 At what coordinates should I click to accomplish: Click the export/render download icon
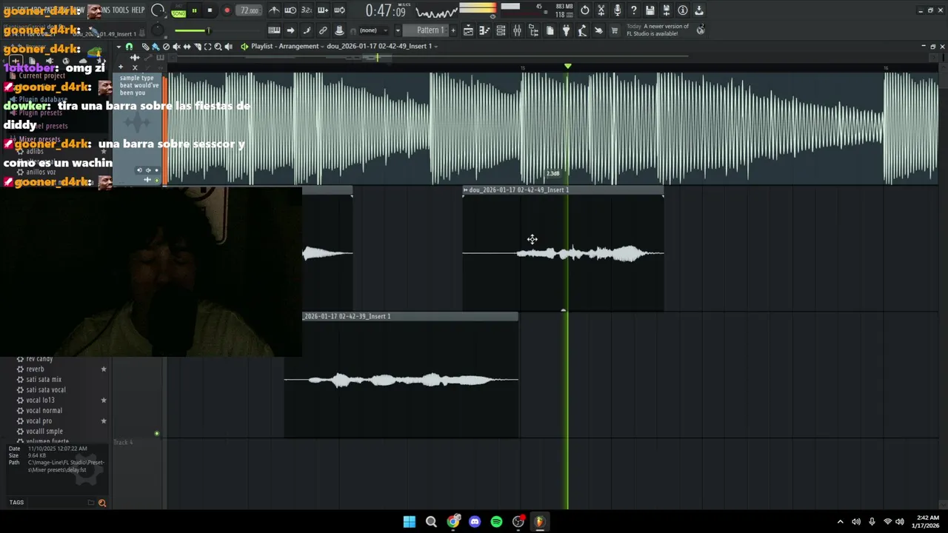tap(698, 10)
